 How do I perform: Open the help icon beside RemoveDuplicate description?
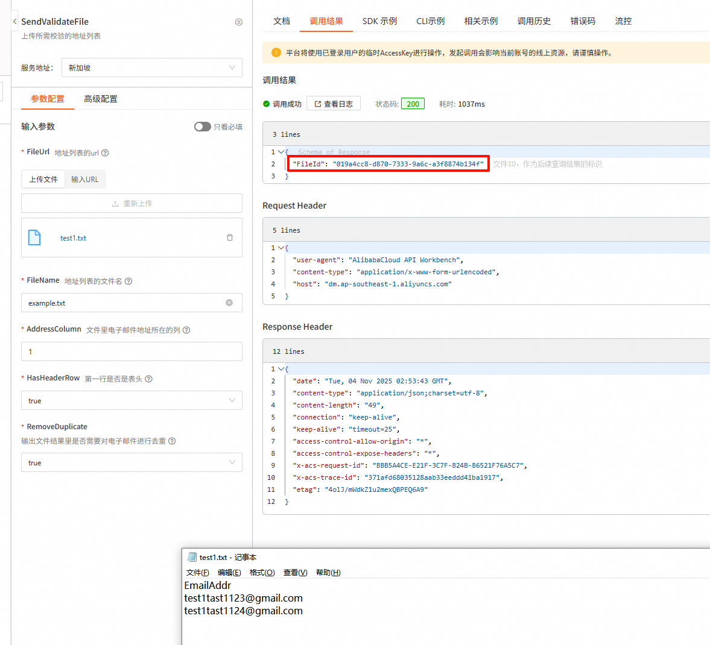[172, 441]
